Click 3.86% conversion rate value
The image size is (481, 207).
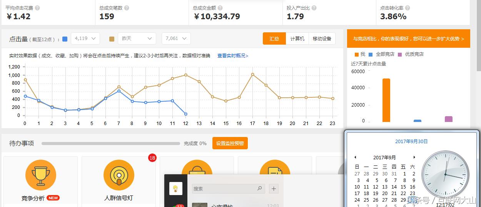coord(393,17)
